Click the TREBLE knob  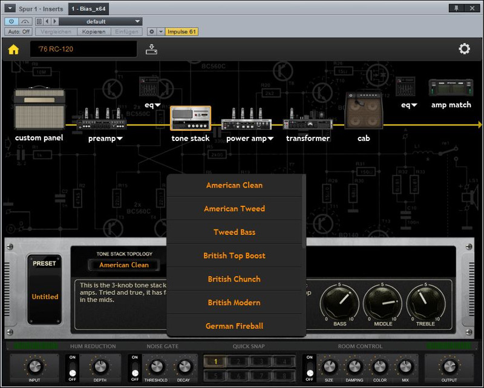point(426,302)
